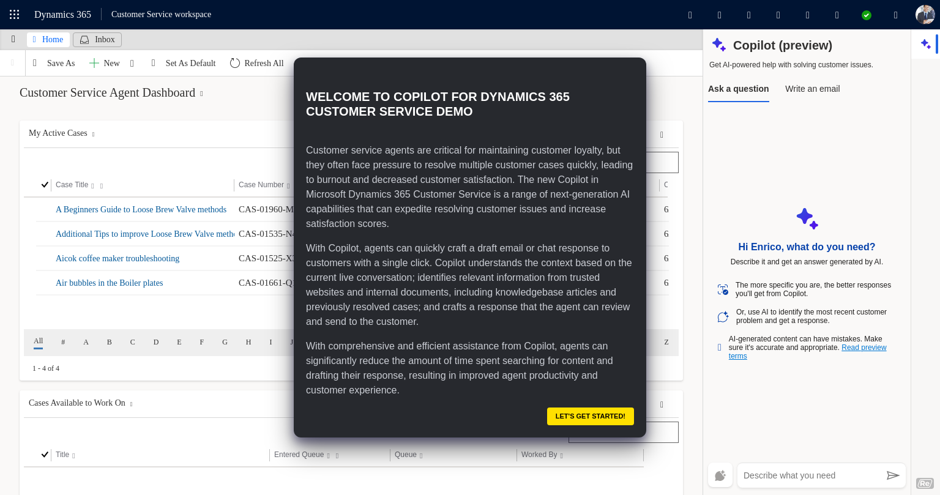Expand the My Active Cases view dropdown
The width and height of the screenshot is (940, 495).
click(93, 134)
